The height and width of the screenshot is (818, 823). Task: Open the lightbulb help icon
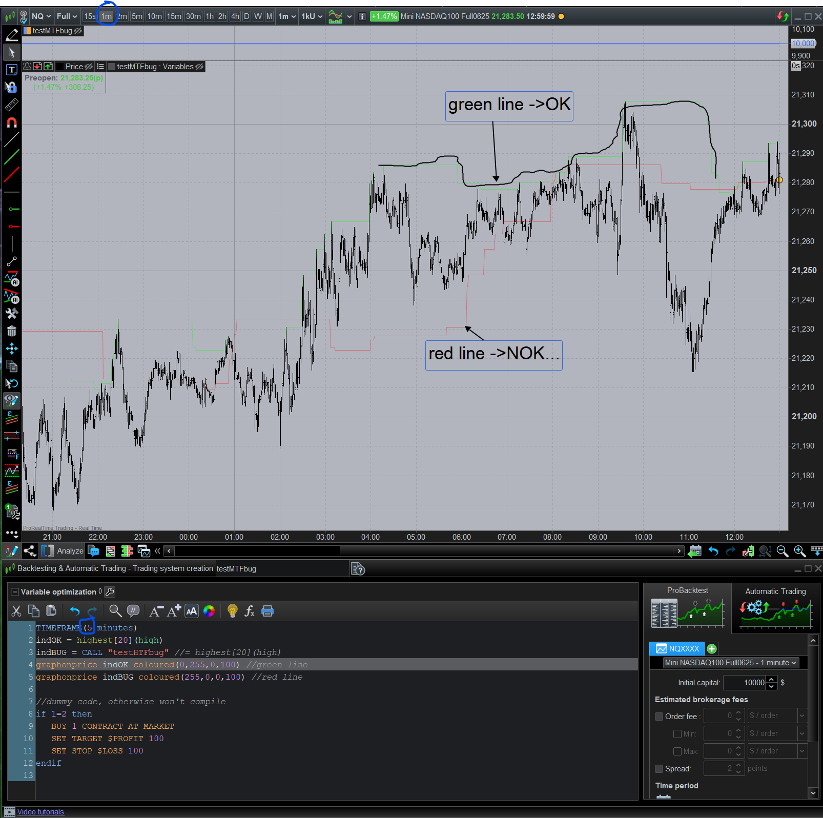pyautogui.click(x=232, y=611)
